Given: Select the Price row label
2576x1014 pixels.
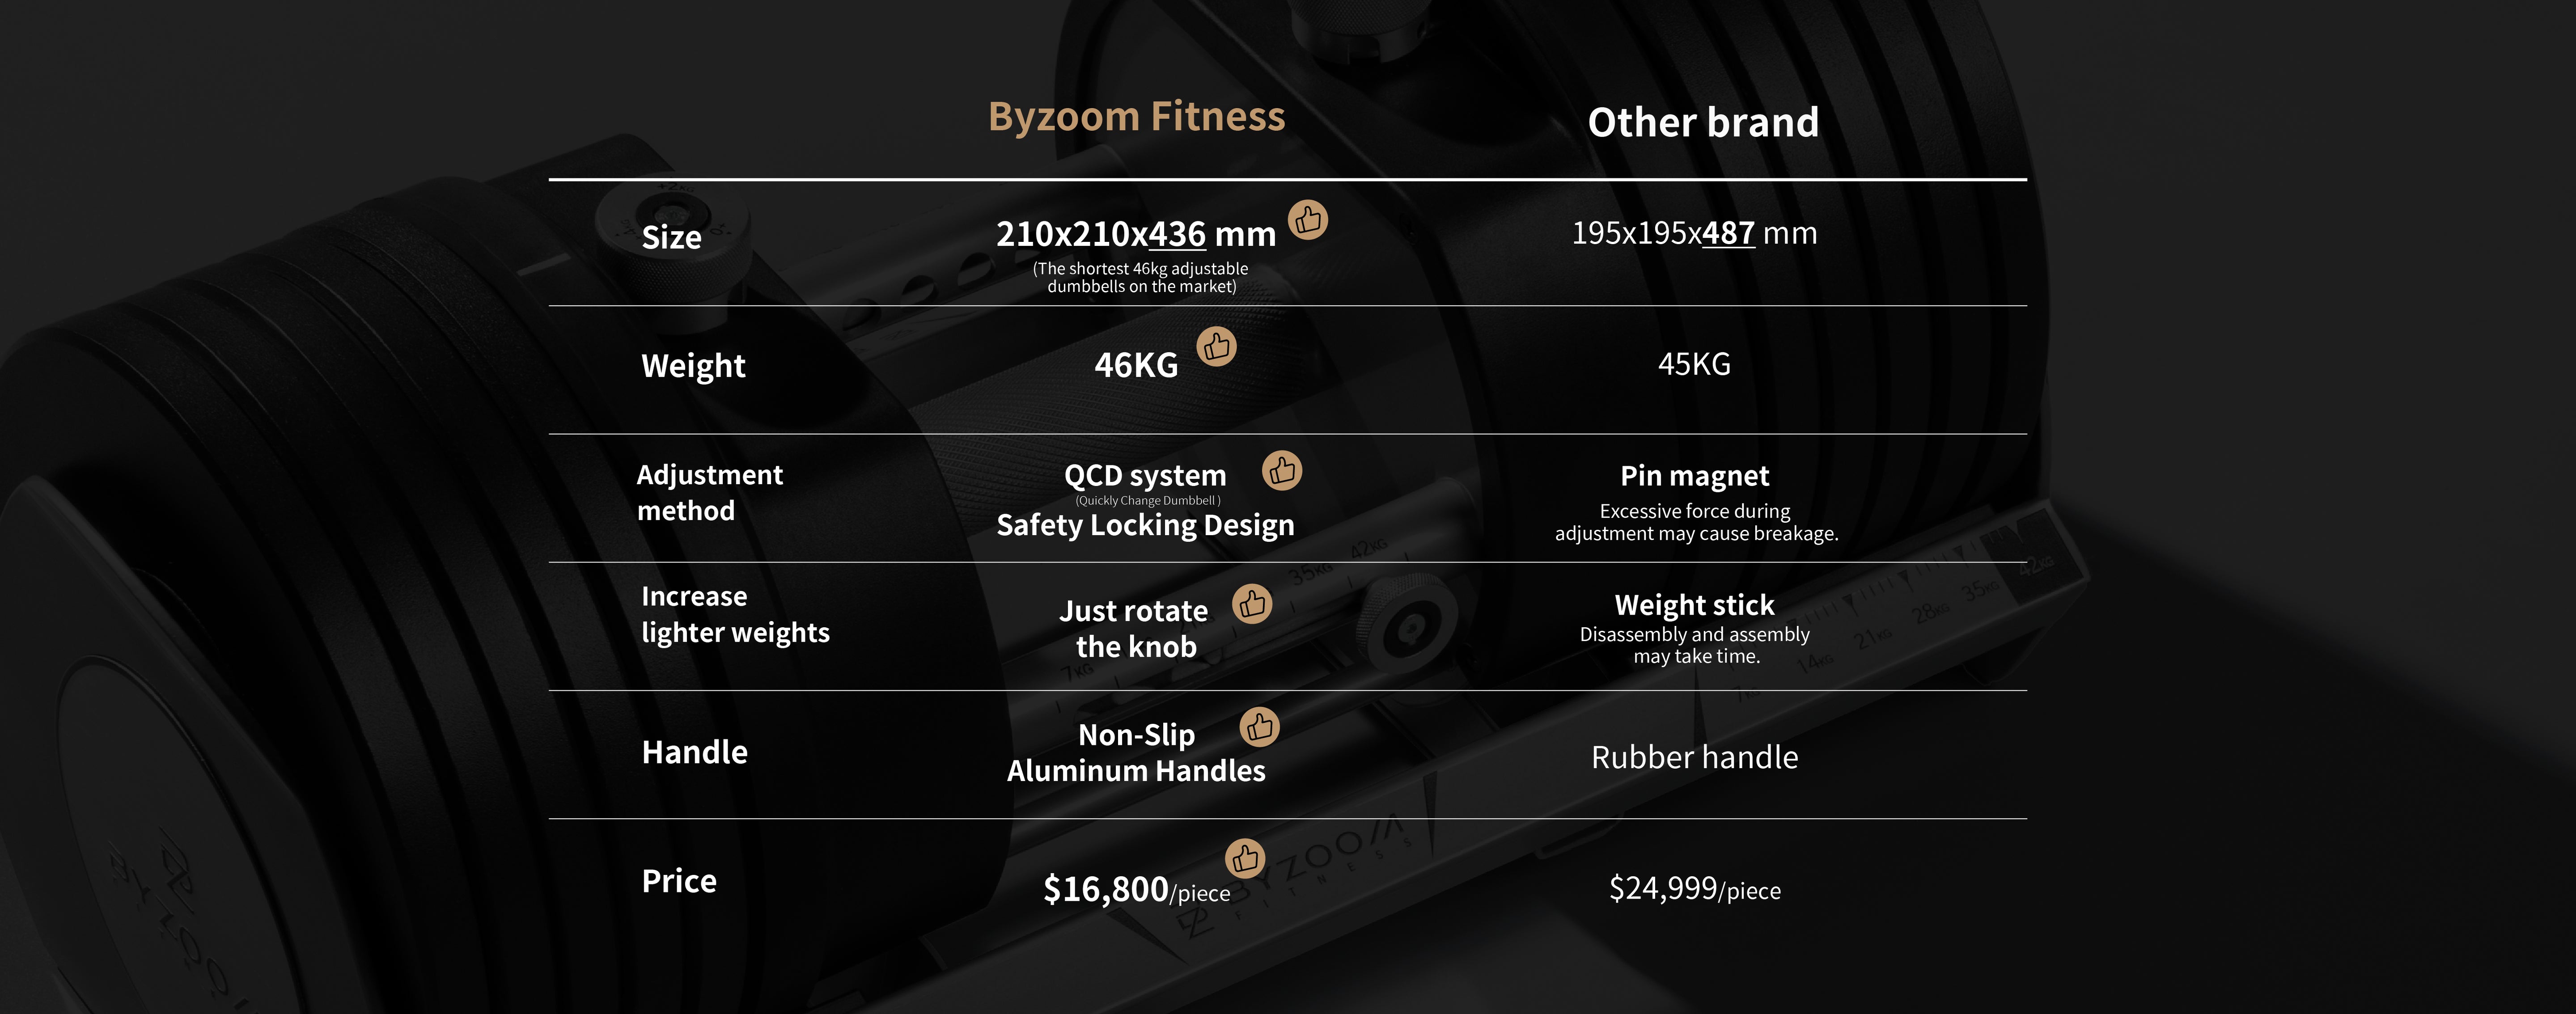Looking at the screenshot, I should click(x=679, y=881).
